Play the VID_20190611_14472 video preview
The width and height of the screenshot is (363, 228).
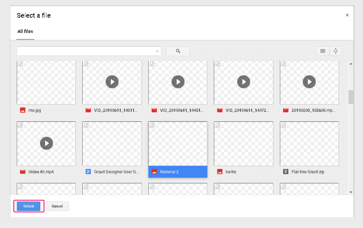(x=244, y=82)
